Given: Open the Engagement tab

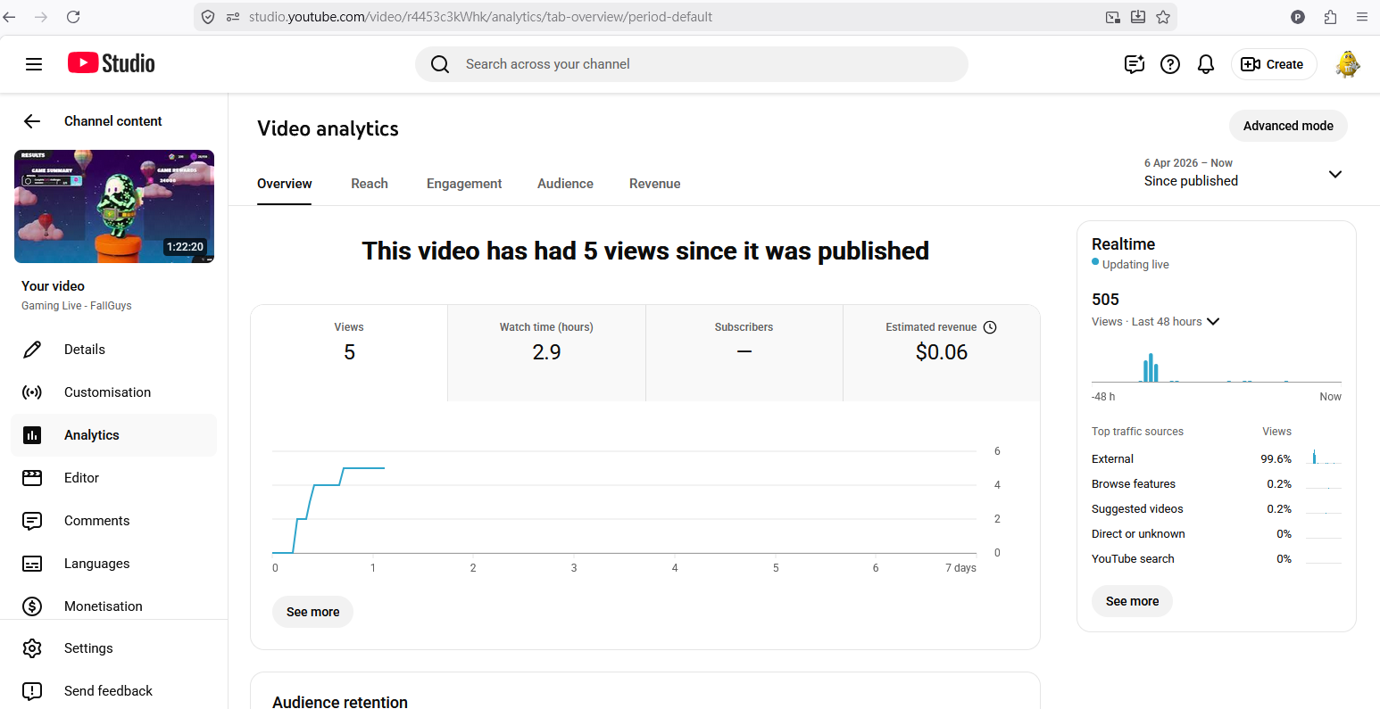Looking at the screenshot, I should [464, 184].
